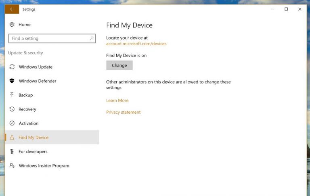Click the For developers tools icon
This screenshot has width=310, height=196.
(12, 152)
